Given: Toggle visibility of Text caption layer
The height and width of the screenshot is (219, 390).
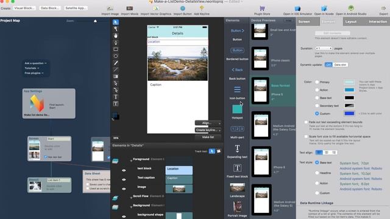Looking at the screenshot, I should pyautogui.click(x=124, y=180).
